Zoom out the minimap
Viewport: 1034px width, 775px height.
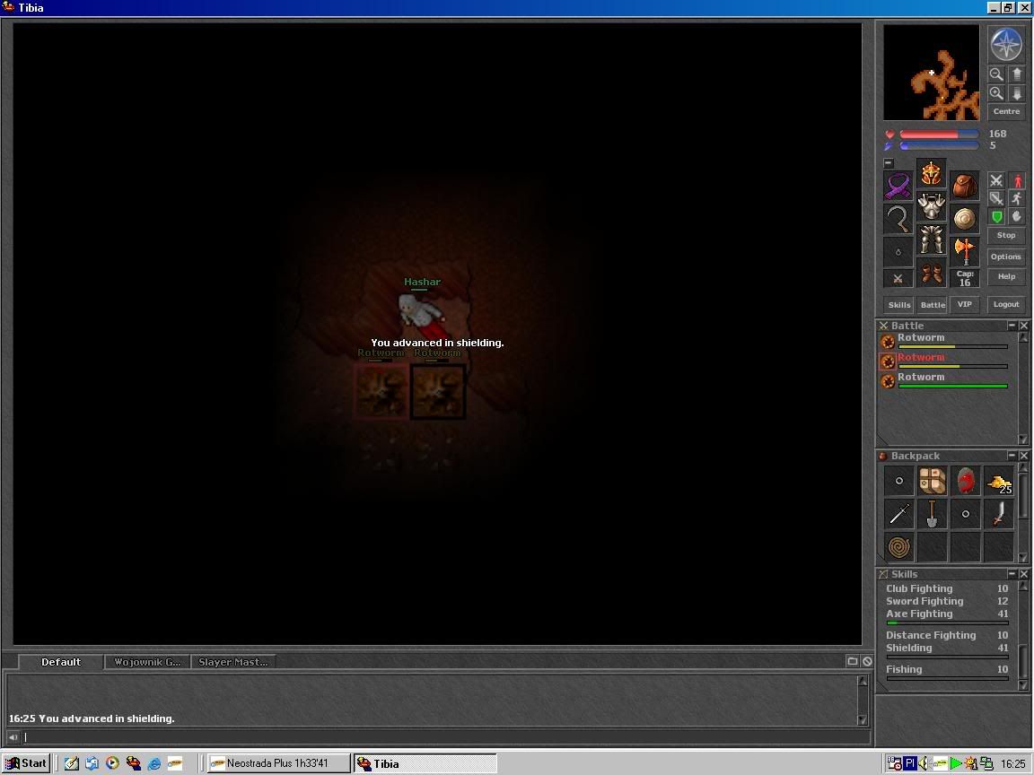[x=995, y=74]
